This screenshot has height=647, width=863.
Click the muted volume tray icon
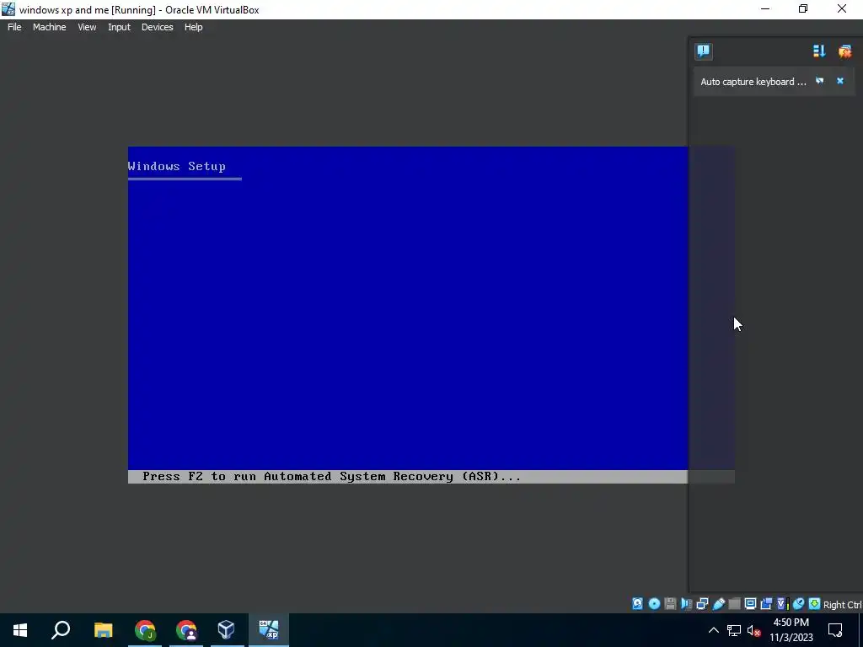click(x=754, y=630)
